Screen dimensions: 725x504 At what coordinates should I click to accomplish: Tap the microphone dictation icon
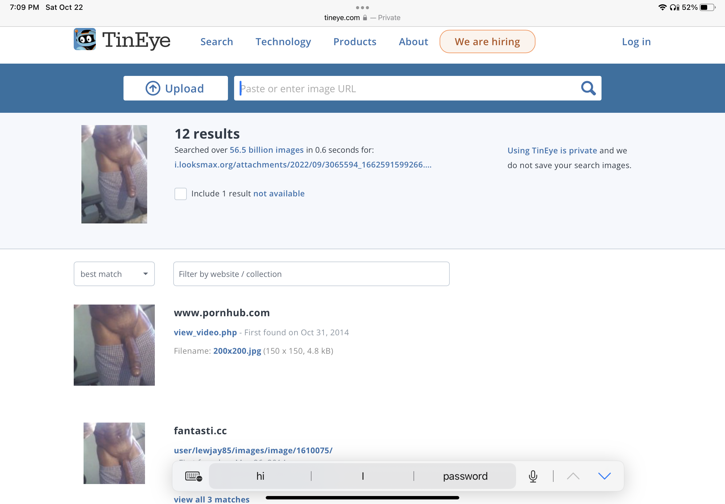click(533, 476)
